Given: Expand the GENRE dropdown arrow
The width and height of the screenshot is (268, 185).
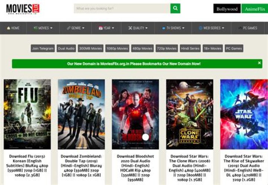Looking at the screenshot, I should coord(83,28).
